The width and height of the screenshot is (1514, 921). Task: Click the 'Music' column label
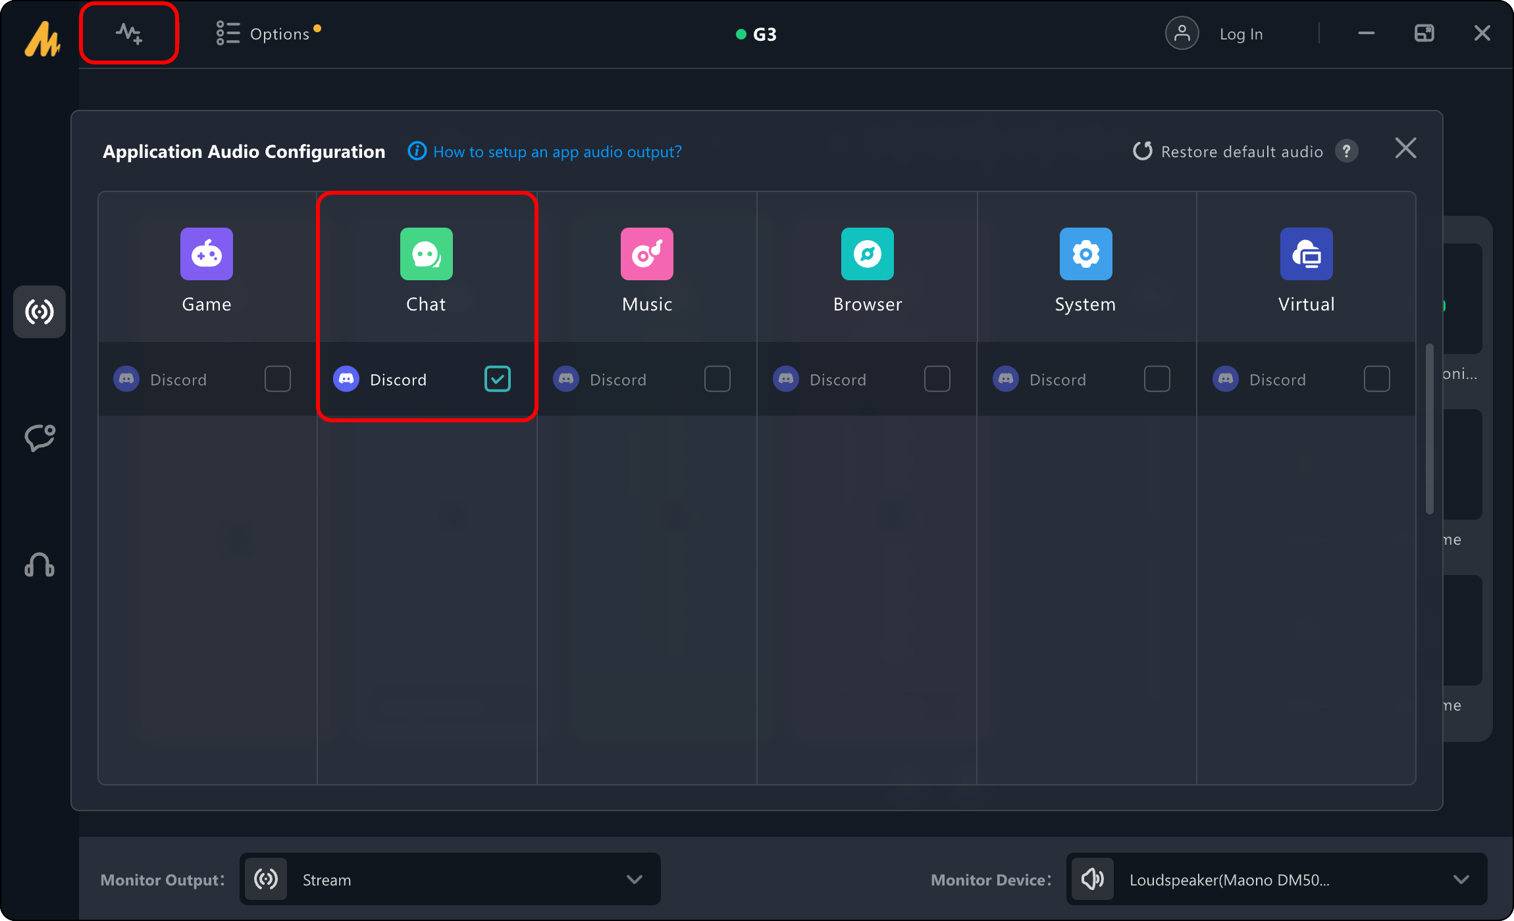point(647,305)
